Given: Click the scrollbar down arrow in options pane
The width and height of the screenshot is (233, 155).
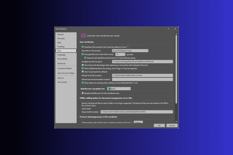Looking at the screenshot, I should (176, 121).
